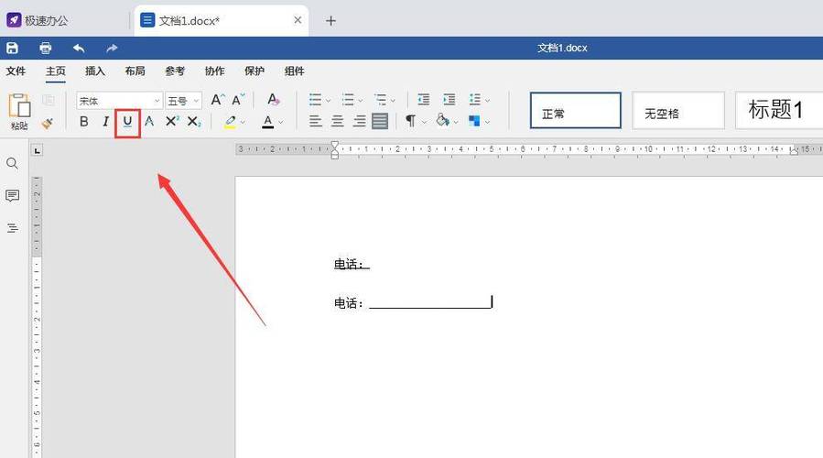
Task: Close the 文档1.docx tab
Action: point(298,20)
